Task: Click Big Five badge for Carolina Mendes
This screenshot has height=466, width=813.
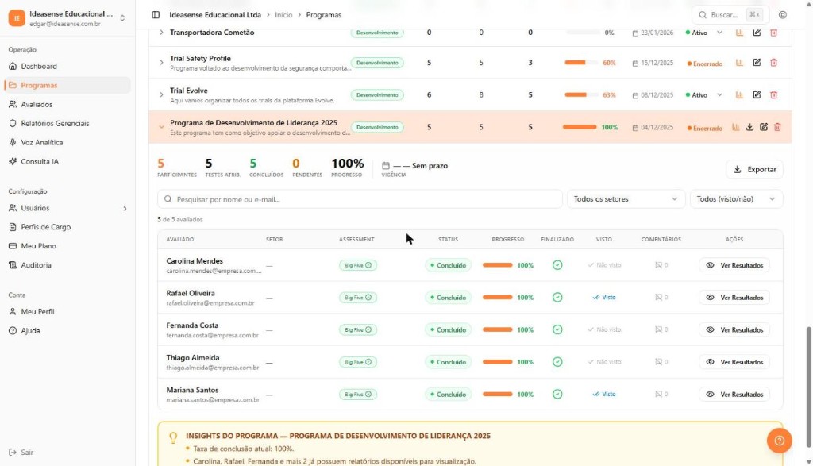Action: click(x=358, y=265)
